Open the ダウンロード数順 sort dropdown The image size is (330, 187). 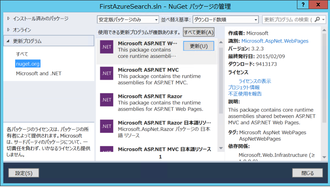[226, 20]
